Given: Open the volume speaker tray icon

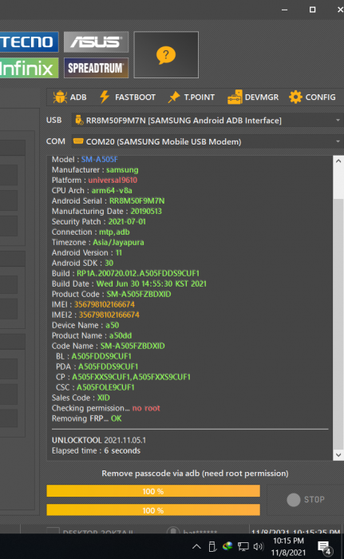Looking at the screenshot, I should pyautogui.click(x=258, y=546).
